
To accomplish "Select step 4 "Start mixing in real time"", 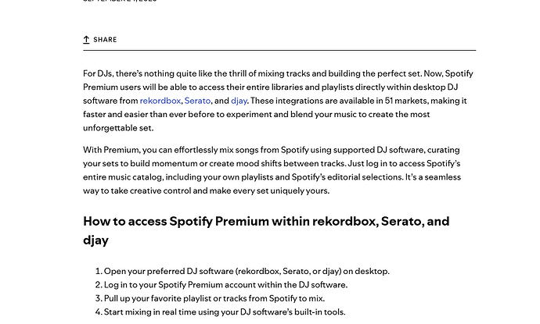I will (x=225, y=312).
